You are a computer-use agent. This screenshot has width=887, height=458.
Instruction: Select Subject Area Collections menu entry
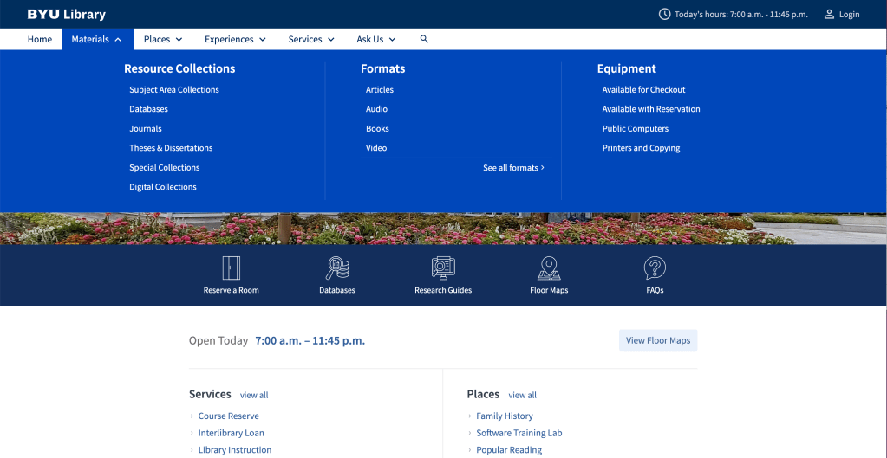[x=174, y=90]
